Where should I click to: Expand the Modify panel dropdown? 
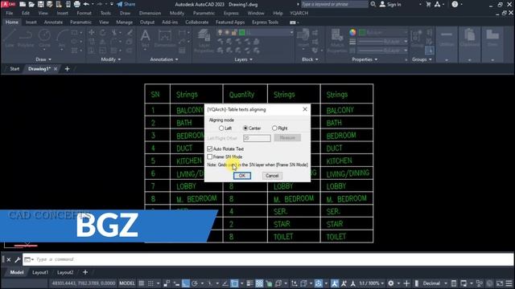tap(111, 59)
